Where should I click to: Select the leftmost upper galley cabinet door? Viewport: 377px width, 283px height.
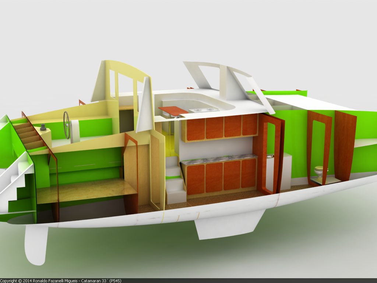[x=196, y=129]
